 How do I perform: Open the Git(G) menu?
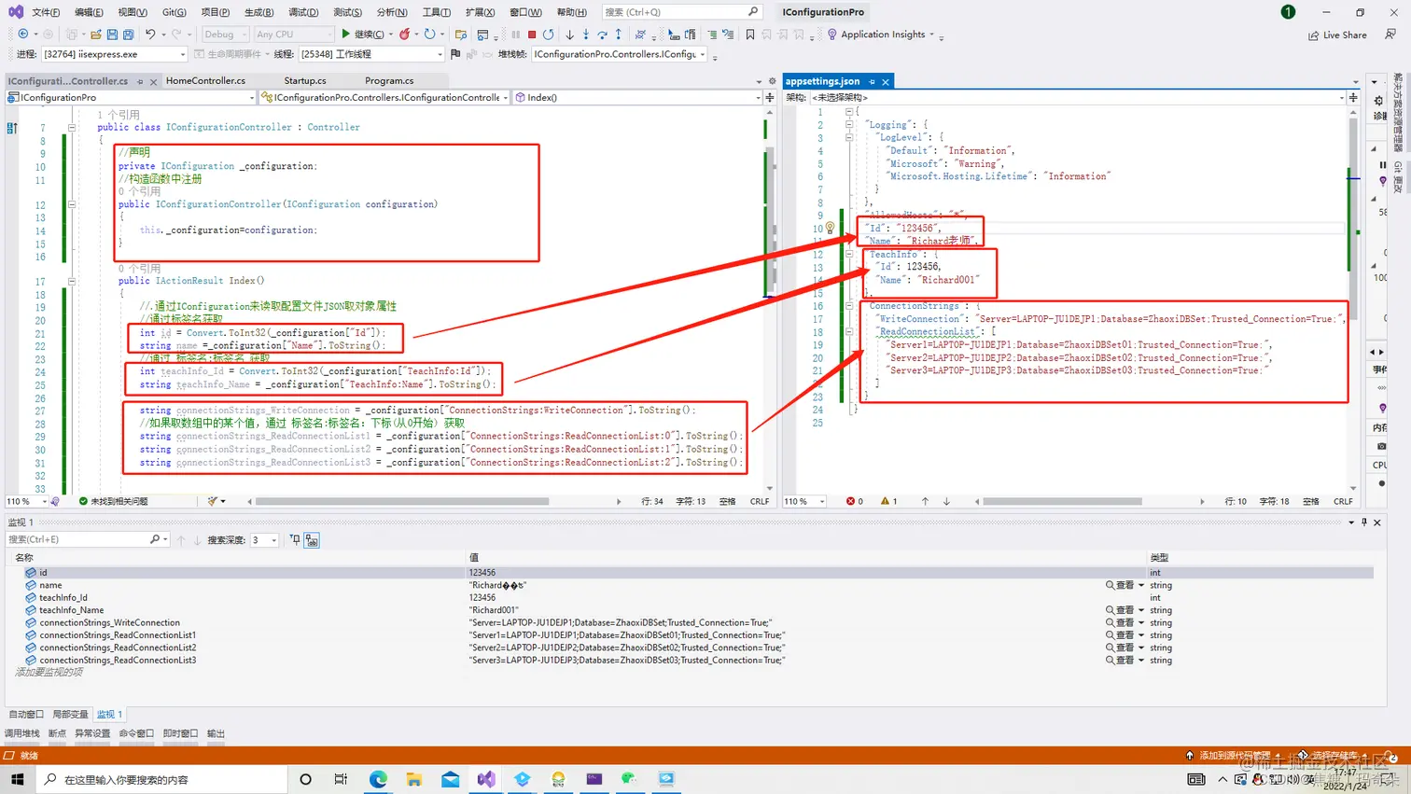tap(175, 12)
